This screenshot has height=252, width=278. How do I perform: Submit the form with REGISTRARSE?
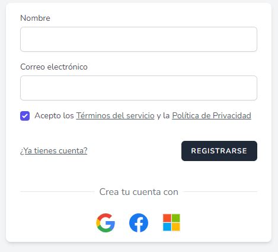click(x=219, y=151)
